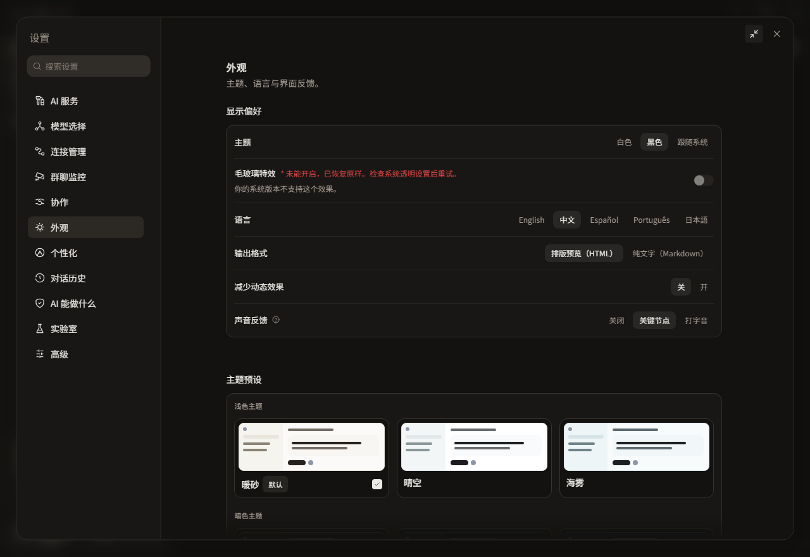Screen dimensions: 810x557
Task: Open the 协作 settings section
Action: click(85, 203)
